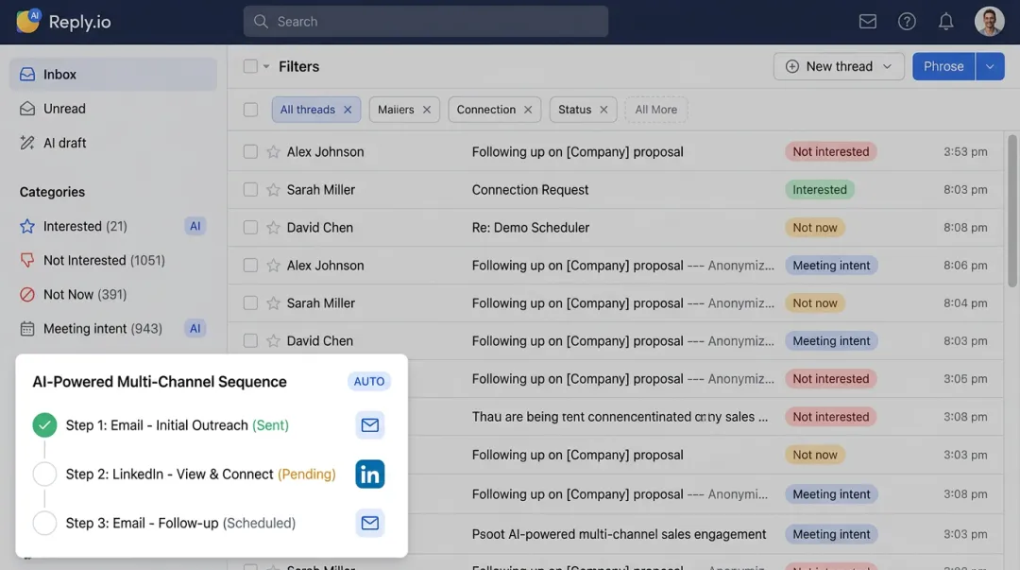Select the Step 2 LinkedIn pending circle

tap(45, 474)
